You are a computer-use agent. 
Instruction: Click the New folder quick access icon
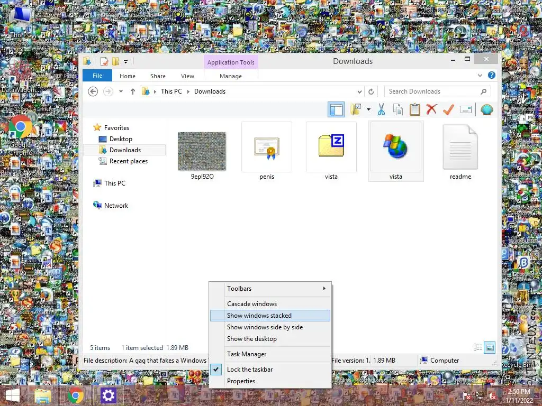click(116, 61)
